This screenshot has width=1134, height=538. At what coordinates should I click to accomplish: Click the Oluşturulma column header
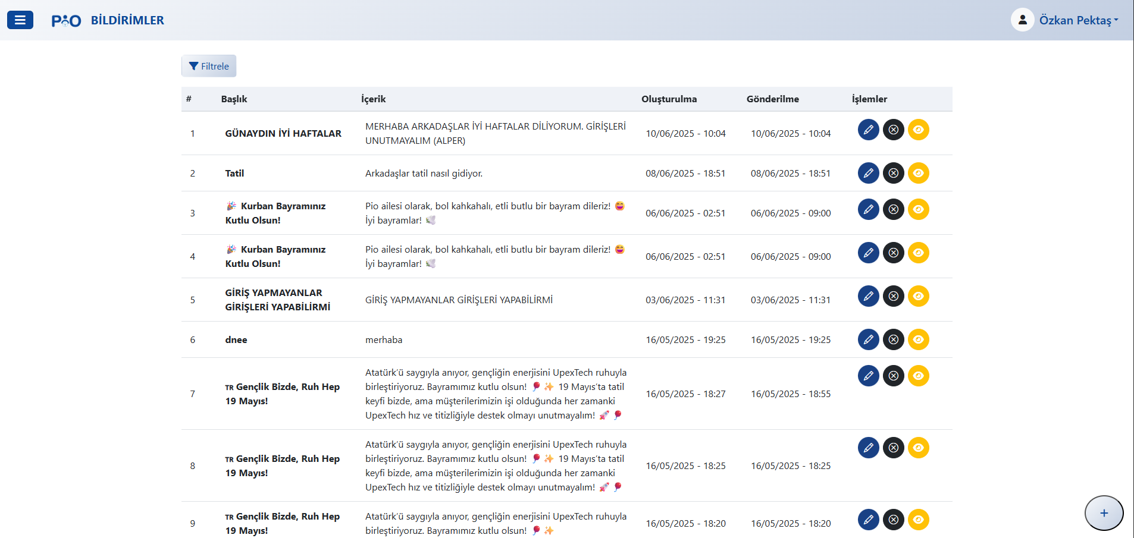coord(669,99)
